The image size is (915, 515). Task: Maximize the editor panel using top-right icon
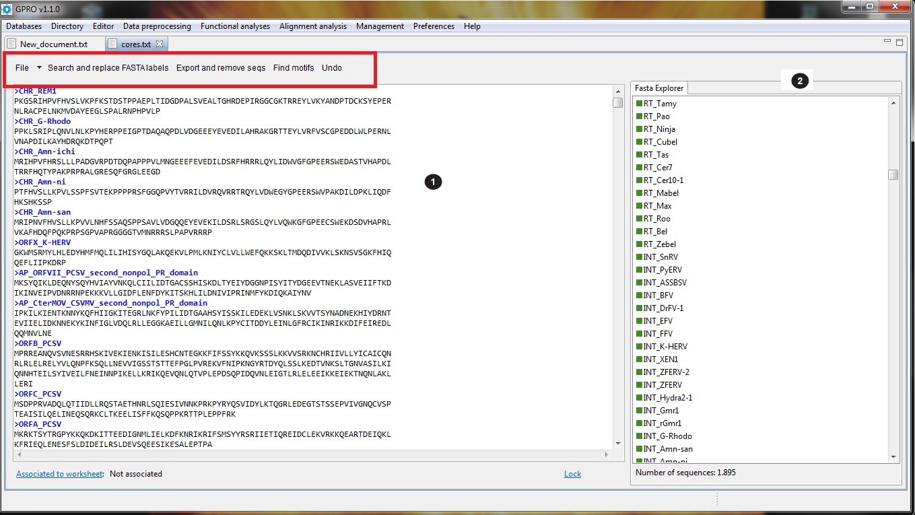pyautogui.click(x=899, y=42)
